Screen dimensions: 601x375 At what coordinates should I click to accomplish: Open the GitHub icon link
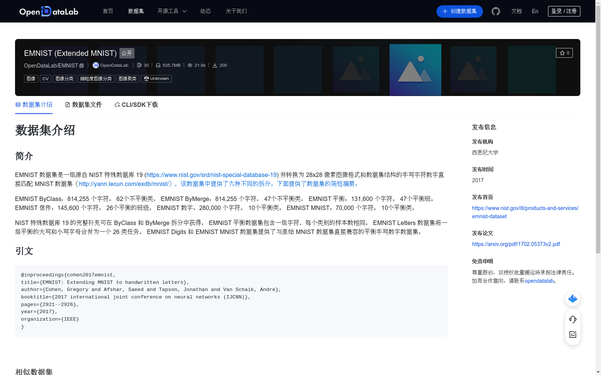pyautogui.click(x=496, y=11)
